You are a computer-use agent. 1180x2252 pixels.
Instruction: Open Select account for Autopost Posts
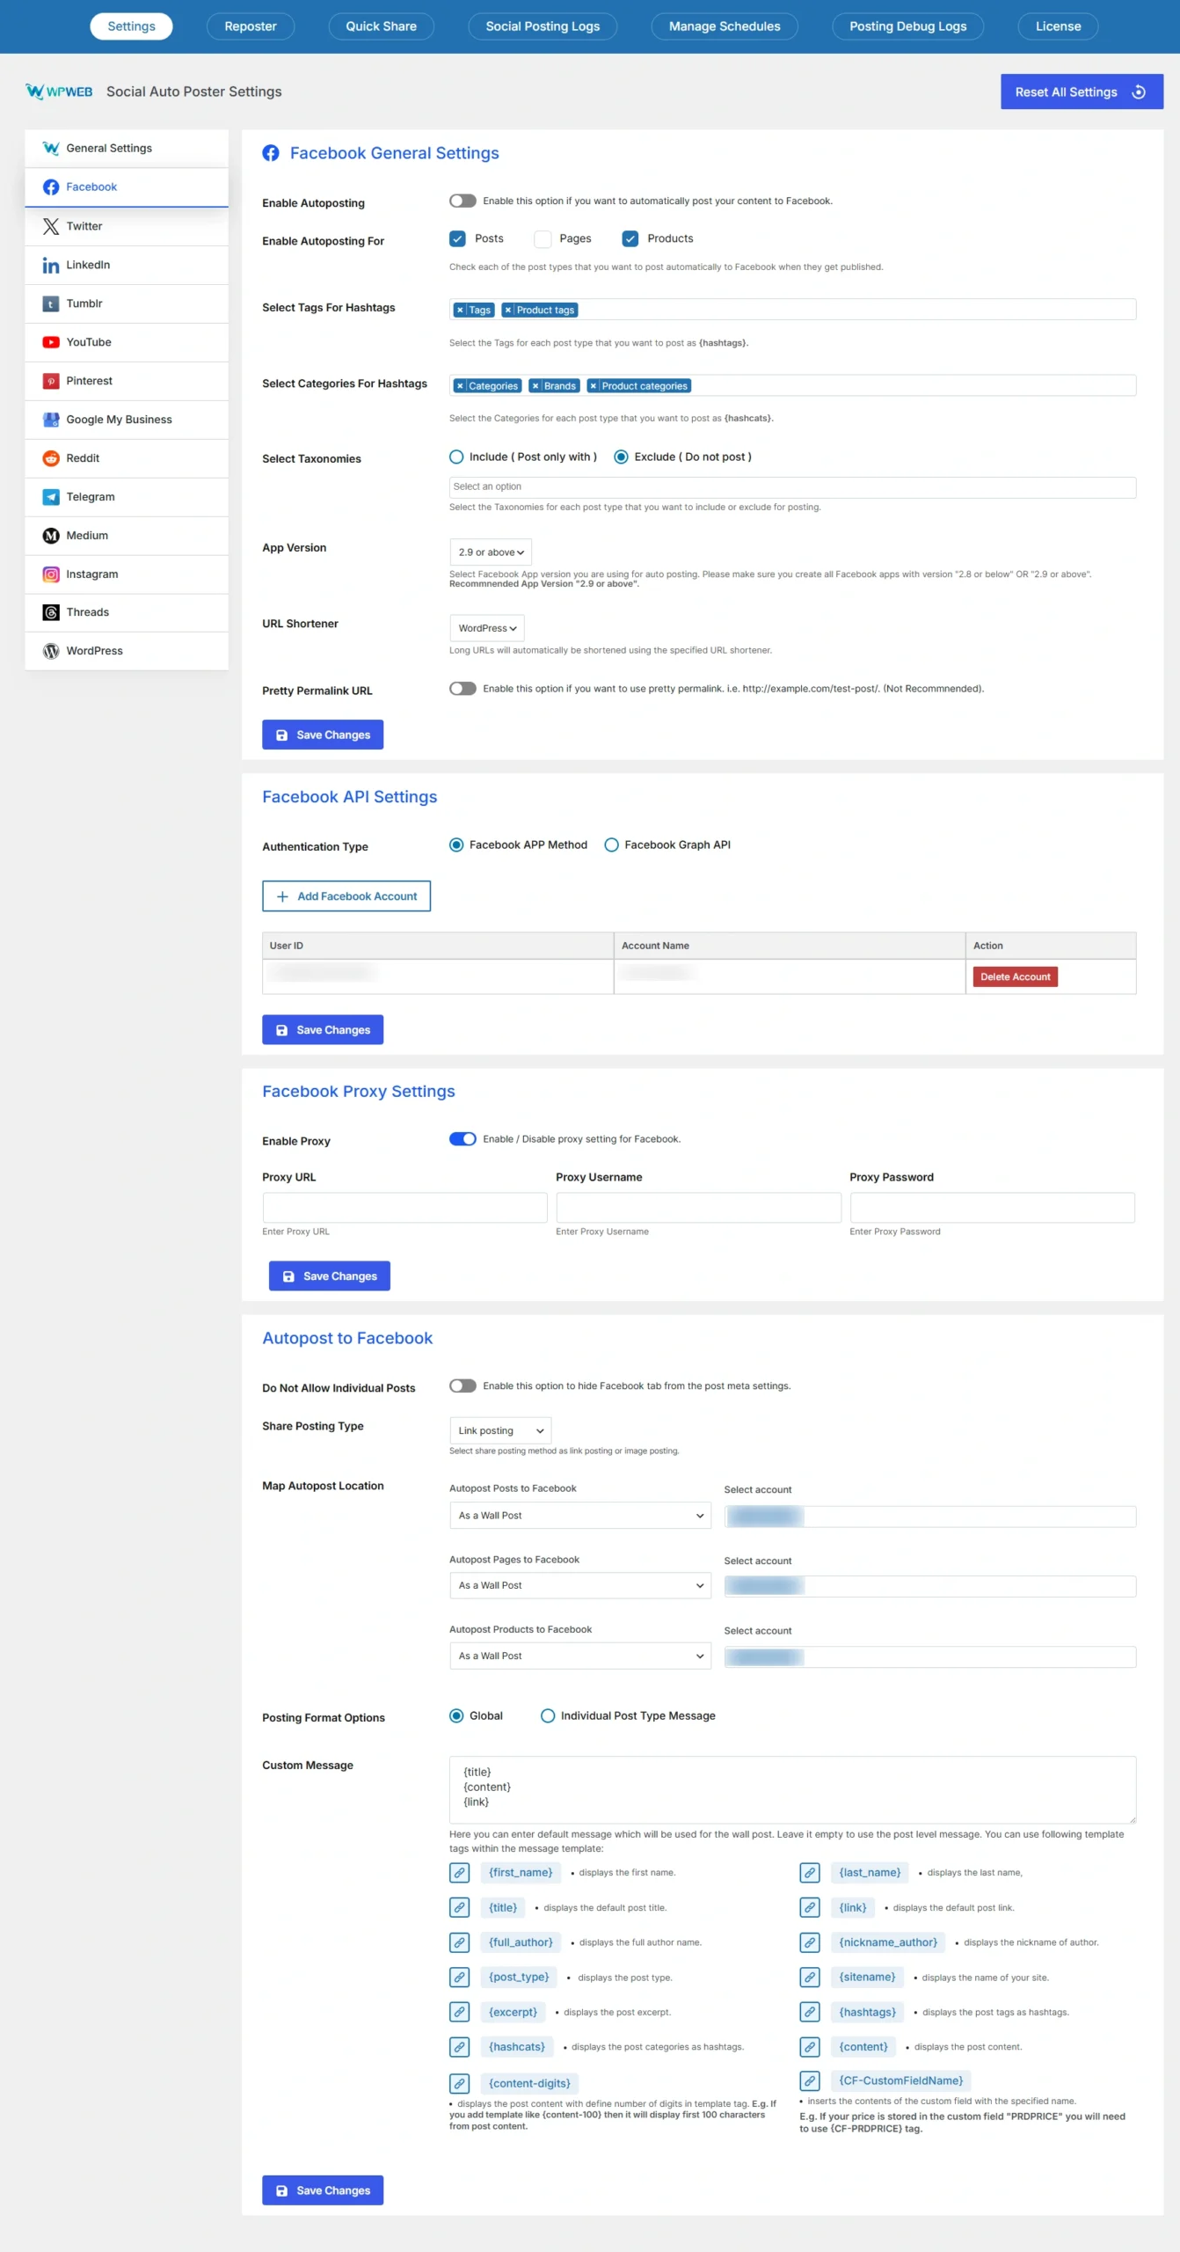pos(930,1517)
